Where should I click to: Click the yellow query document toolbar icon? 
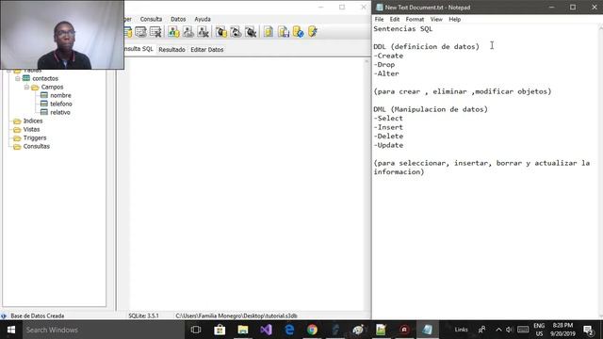pyautogui.click(x=269, y=32)
